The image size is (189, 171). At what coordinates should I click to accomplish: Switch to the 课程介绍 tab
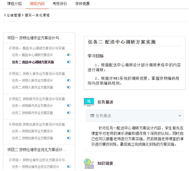pyautogui.click(x=14, y=4)
